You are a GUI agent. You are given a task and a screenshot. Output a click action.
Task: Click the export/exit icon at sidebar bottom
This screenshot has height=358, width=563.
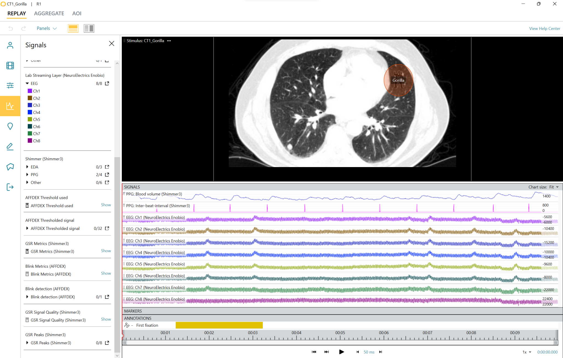tap(10, 187)
